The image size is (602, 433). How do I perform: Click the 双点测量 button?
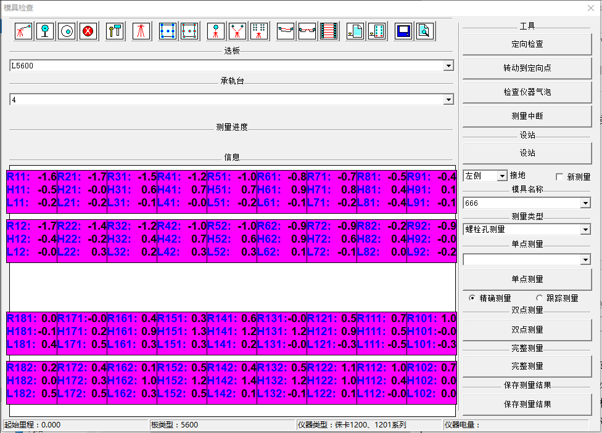pos(527,330)
